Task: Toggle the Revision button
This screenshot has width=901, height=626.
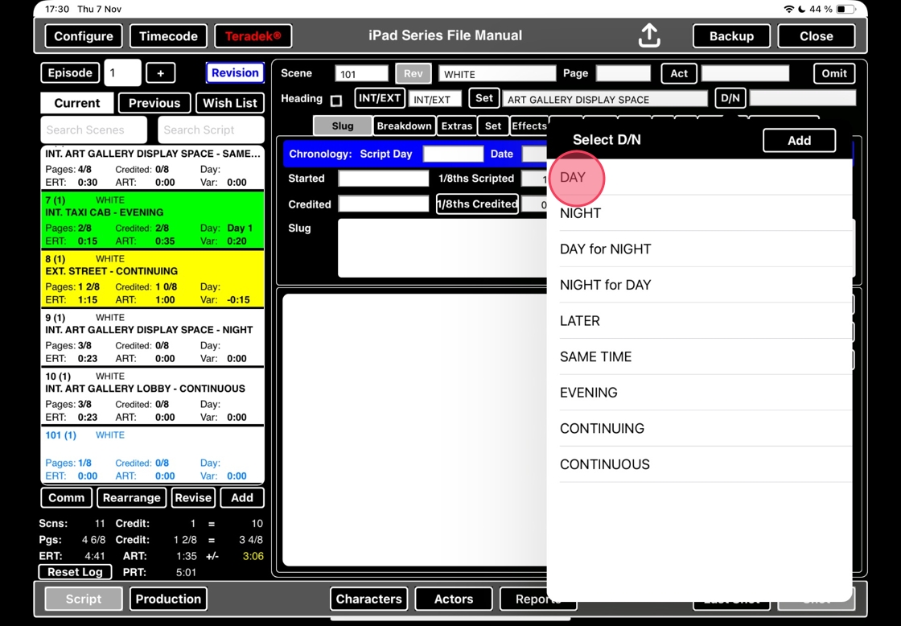Action: point(235,73)
